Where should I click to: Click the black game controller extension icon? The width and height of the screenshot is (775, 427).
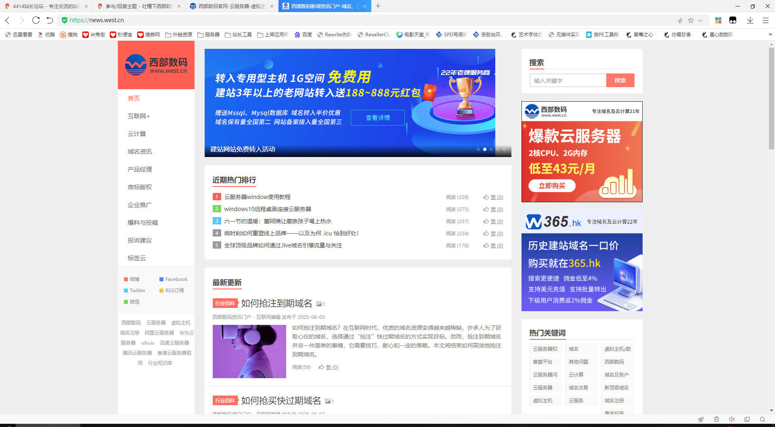point(733,20)
